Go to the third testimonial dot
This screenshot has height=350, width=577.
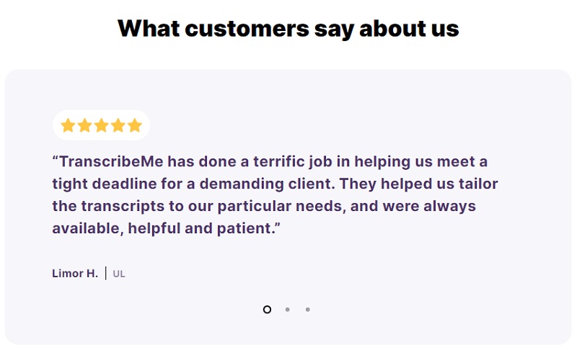(307, 310)
